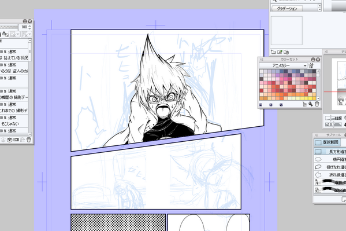This screenshot has width=346, height=231.
Task: Pick the dark navy swatch ending the top row
Action: pos(314,71)
